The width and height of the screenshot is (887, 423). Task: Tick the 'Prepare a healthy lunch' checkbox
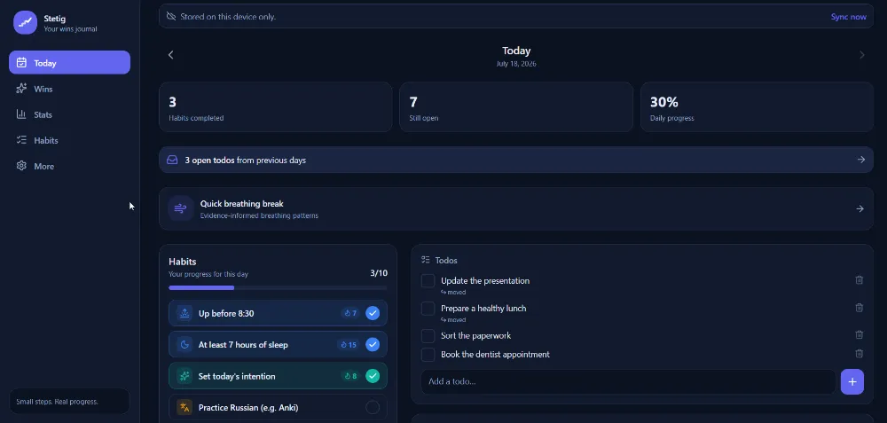tap(428, 309)
